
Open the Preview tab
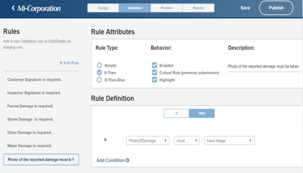[166, 8]
